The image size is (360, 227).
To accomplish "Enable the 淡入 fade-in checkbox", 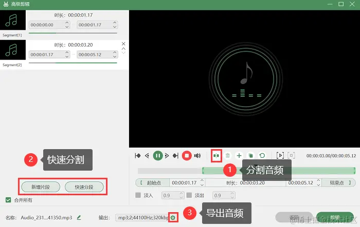I will pos(138,195).
